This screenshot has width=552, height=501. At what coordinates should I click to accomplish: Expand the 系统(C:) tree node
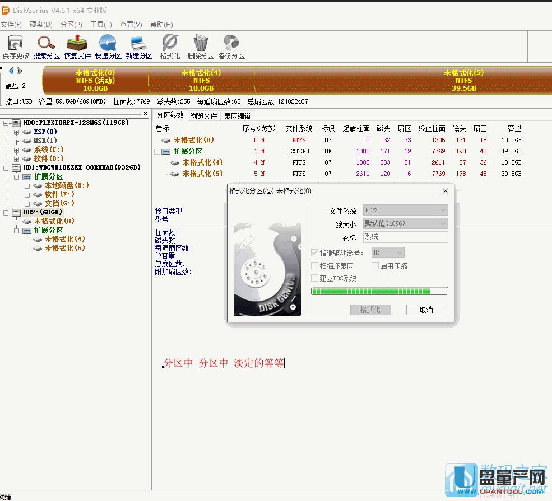point(17,149)
